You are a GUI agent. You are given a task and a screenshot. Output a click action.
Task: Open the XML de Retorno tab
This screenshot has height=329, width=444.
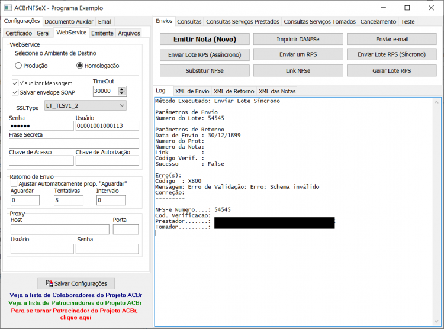234,92
